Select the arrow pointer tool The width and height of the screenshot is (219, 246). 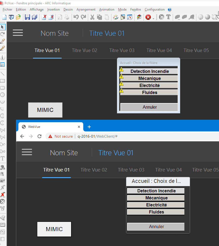3,27
